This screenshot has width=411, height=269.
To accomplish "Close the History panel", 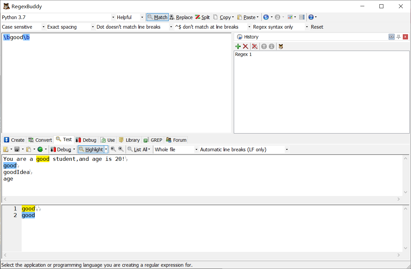I will click(405, 37).
